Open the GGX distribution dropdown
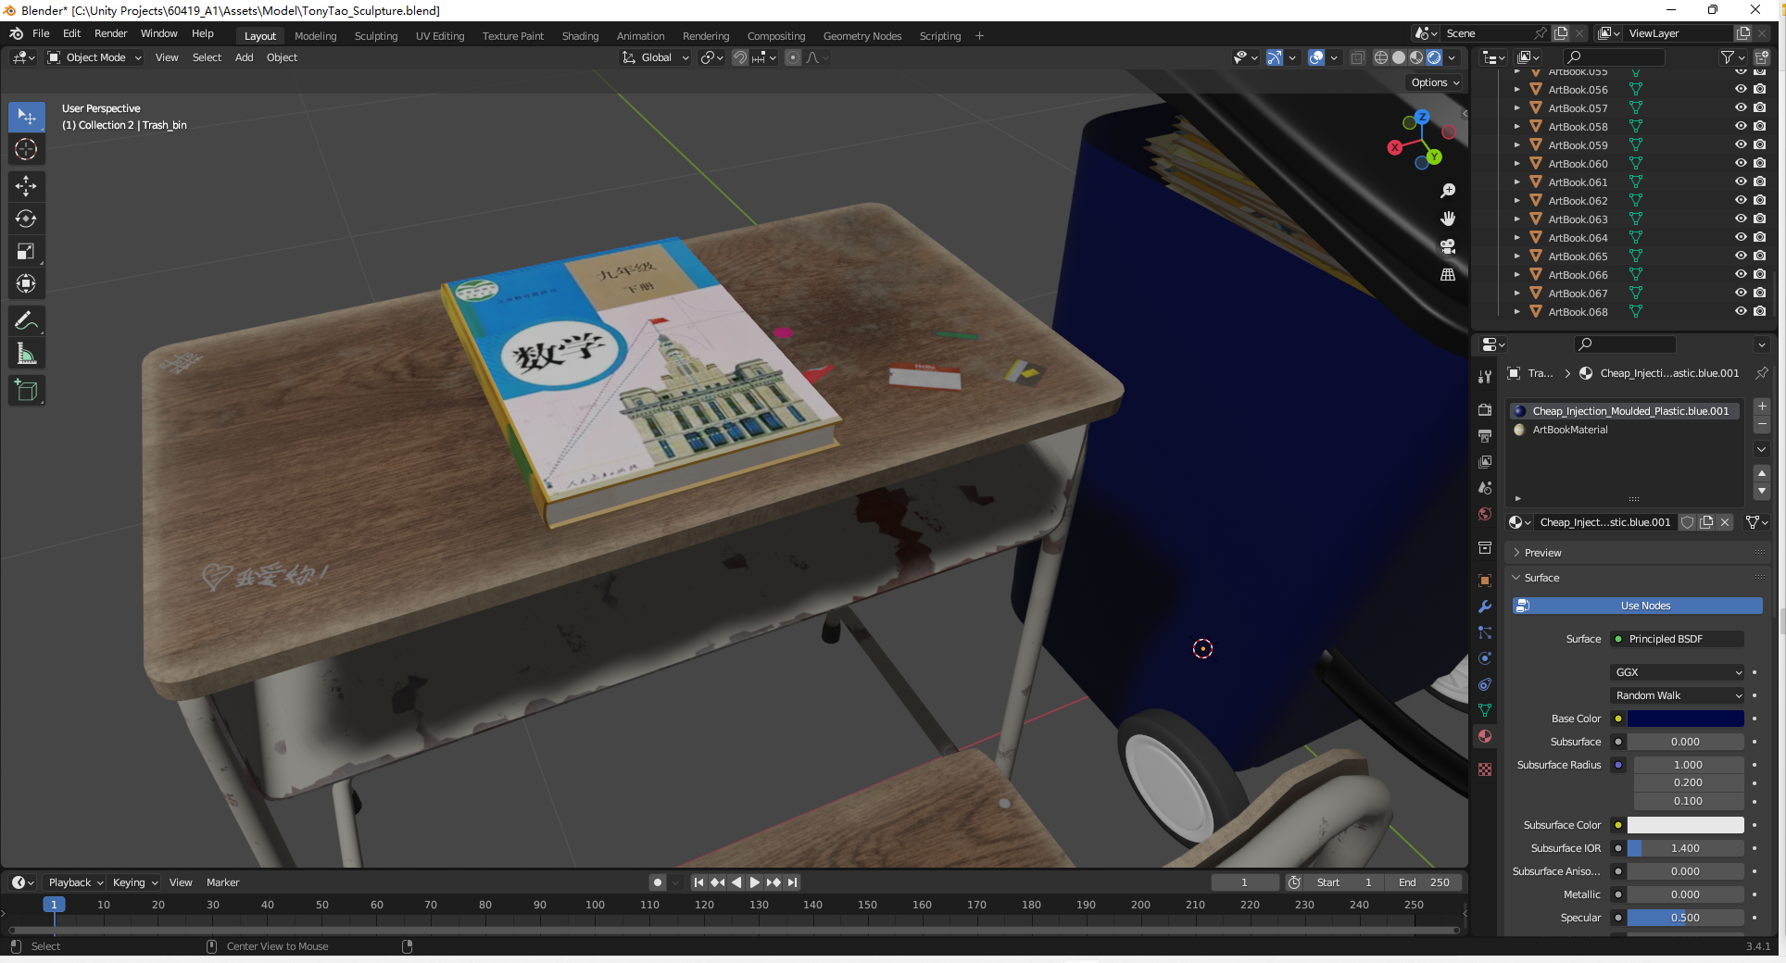The width and height of the screenshot is (1786, 963). point(1678,672)
